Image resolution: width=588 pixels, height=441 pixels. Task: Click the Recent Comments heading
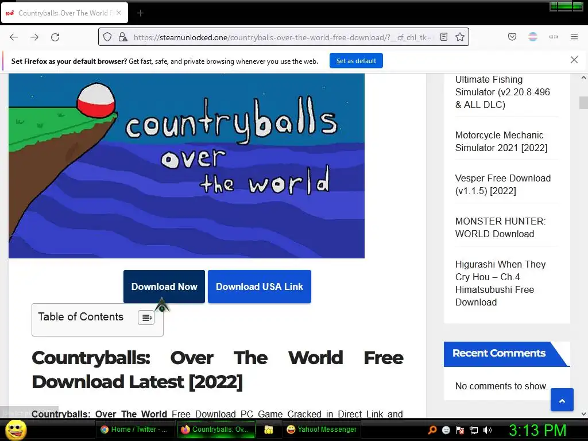[x=499, y=353]
